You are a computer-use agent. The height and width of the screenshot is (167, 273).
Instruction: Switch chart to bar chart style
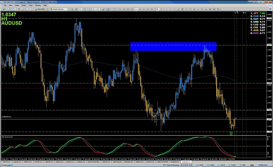(x=72, y=9)
